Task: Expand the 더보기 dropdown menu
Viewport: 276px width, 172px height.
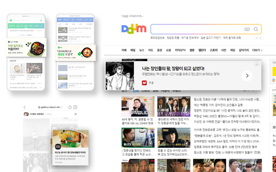Action: pyautogui.click(x=257, y=50)
